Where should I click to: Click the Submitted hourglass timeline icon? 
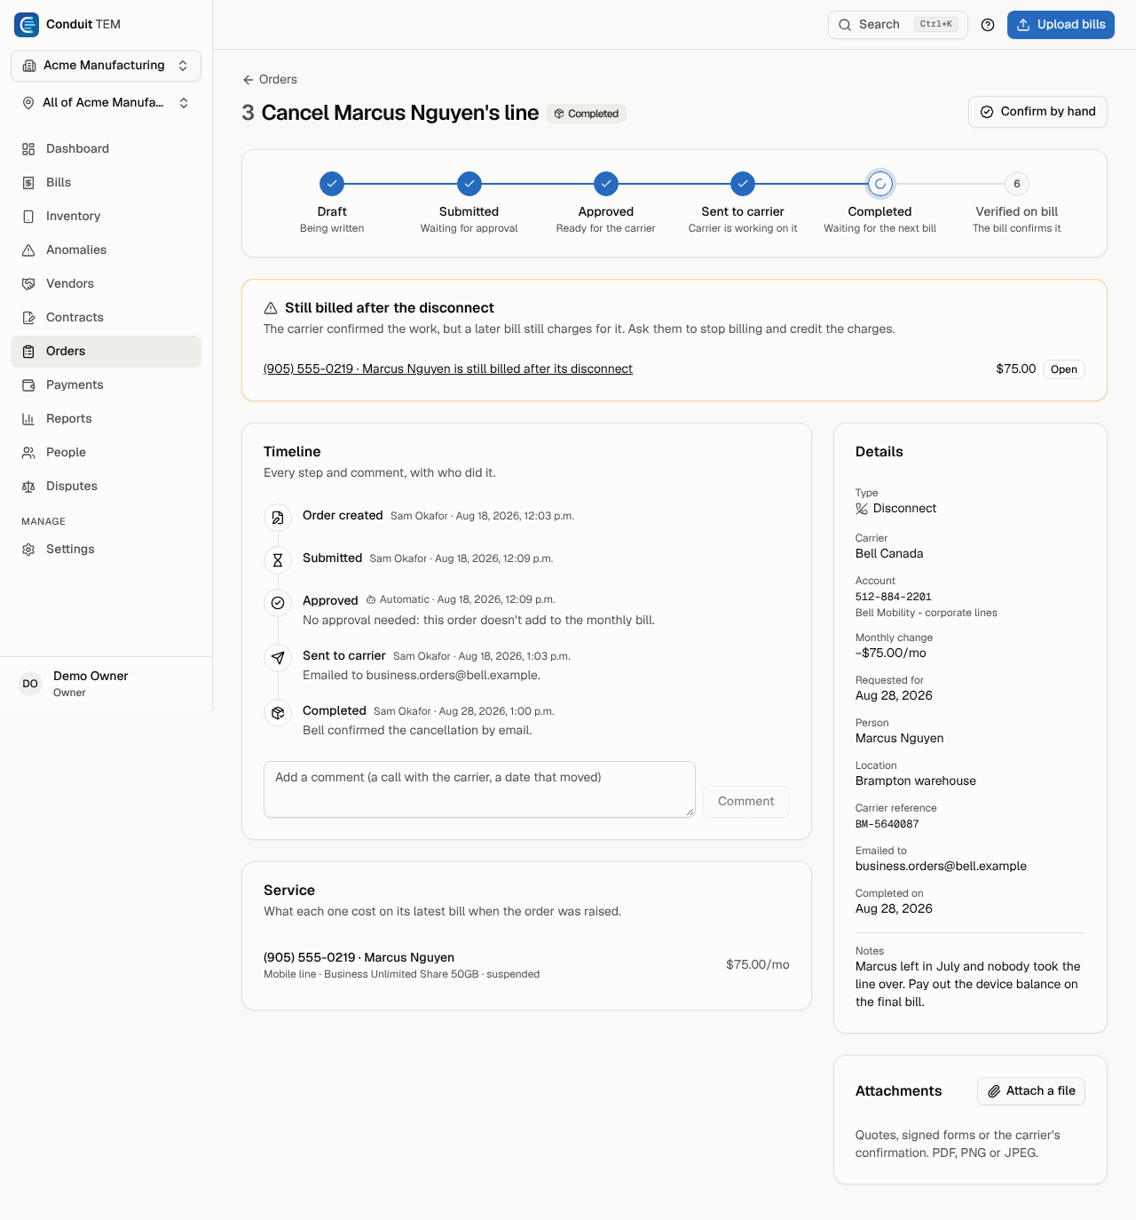(278, 560)
